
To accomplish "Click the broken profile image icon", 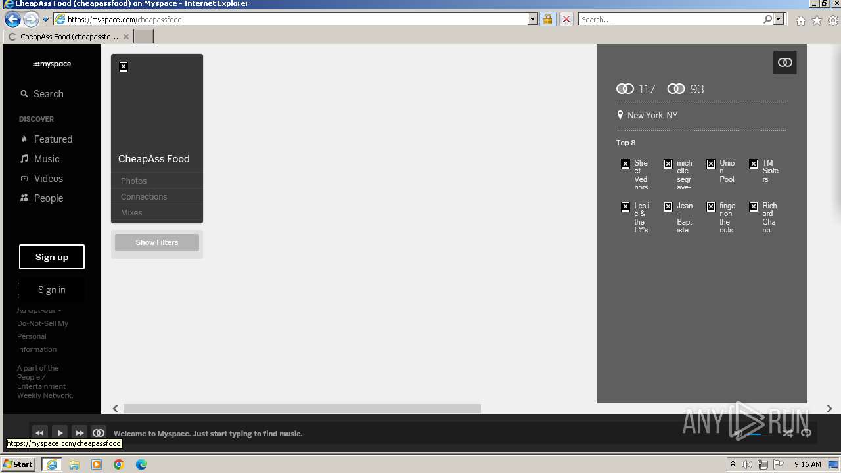I will click(124, 67).
